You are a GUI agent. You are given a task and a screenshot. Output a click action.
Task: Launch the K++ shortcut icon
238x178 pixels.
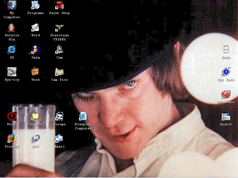[x=36, y=139]
